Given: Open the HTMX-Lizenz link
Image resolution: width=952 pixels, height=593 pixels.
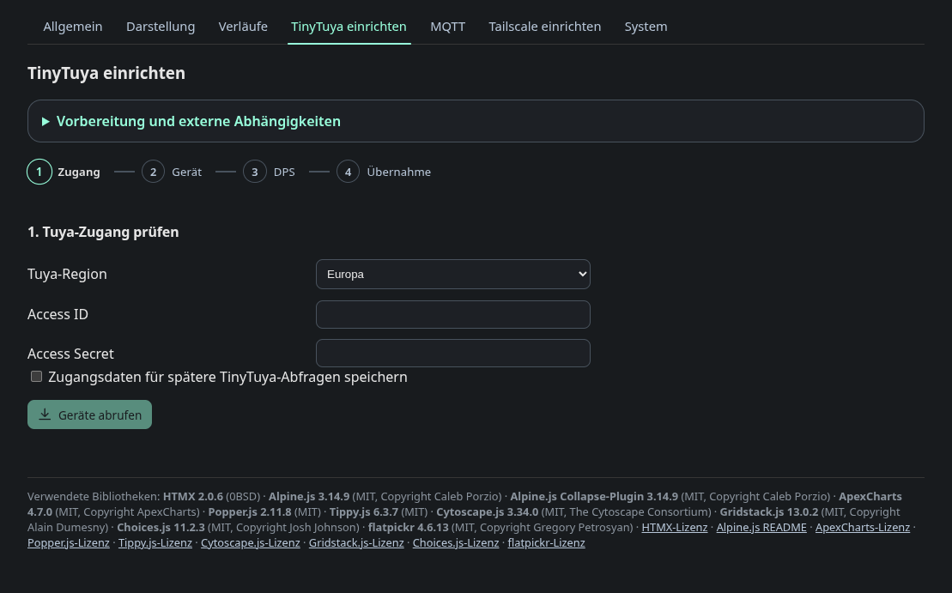Looking at the screenshot, I should pos(675,528).
